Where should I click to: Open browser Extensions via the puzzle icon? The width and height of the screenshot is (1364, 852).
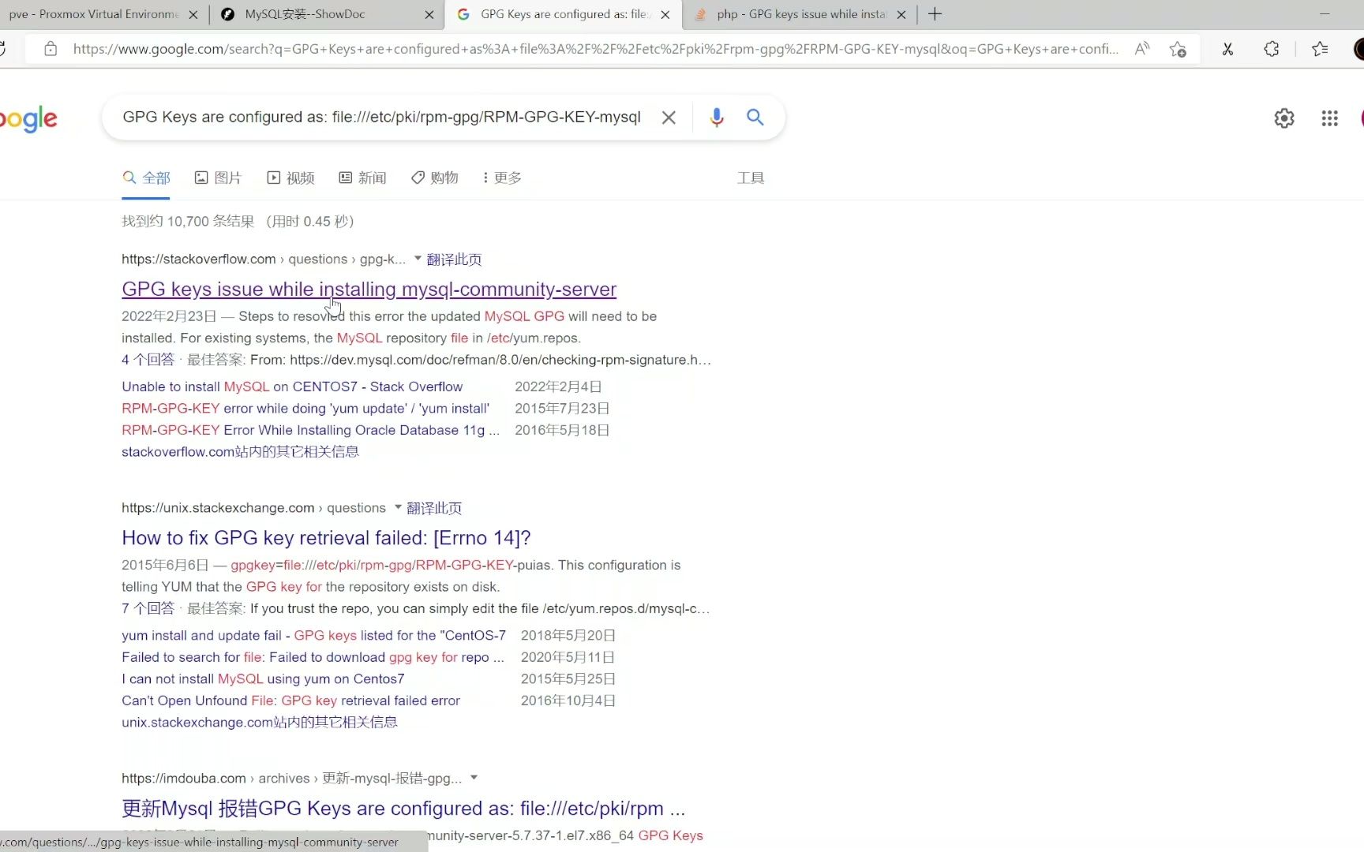coord(1271,49)
